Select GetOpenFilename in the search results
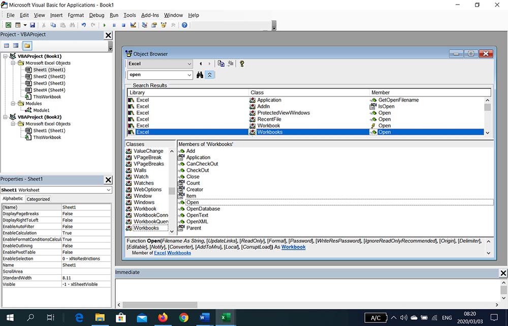Screen dimensions: 508x326 coord(398,100)
